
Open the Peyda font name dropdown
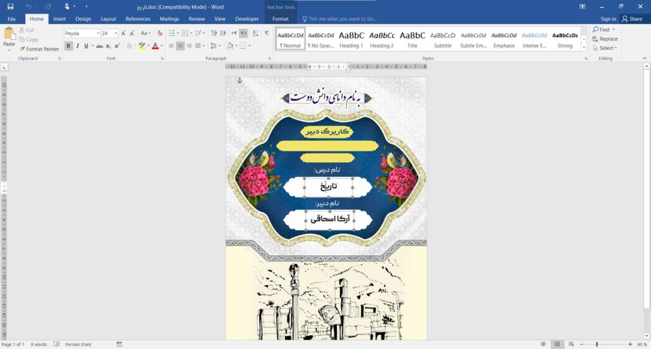click(x=97, y=33)
